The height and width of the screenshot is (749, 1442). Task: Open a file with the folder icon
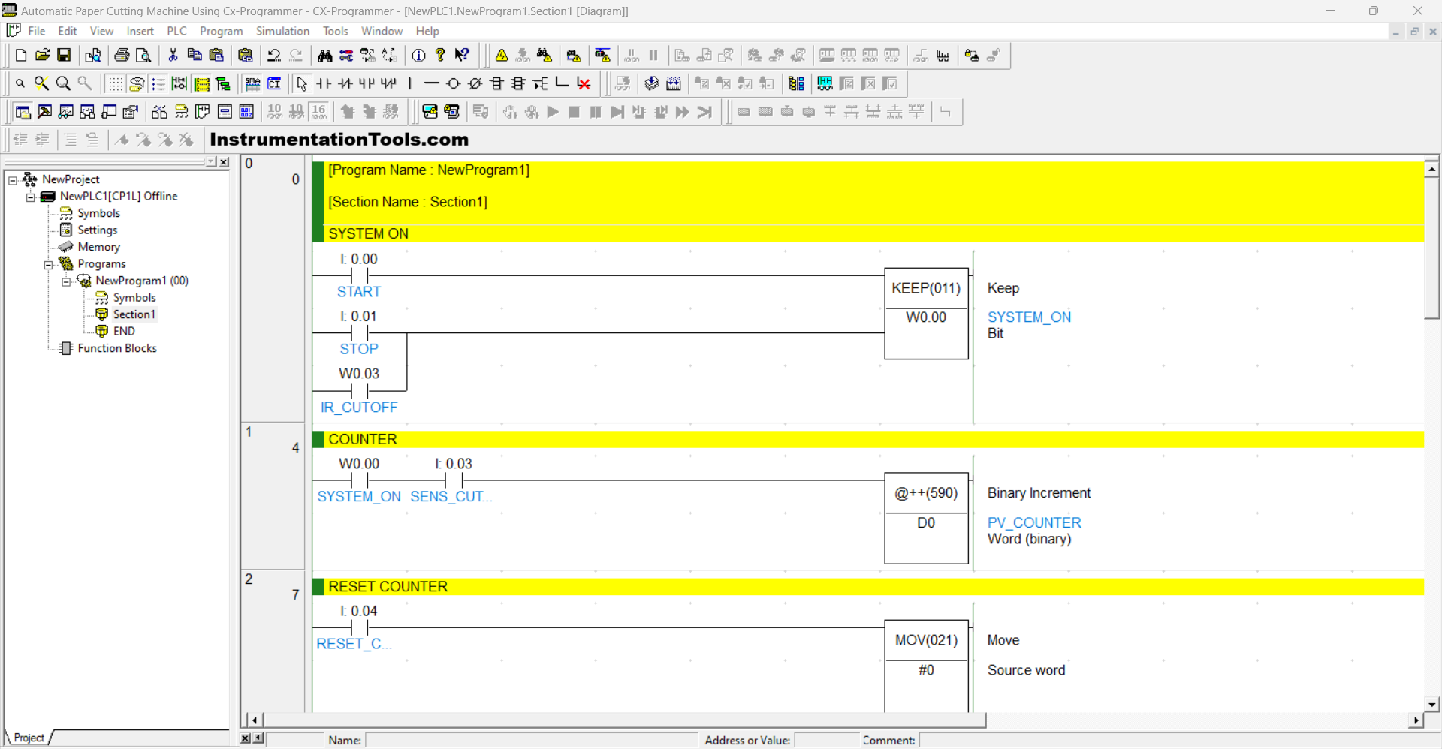click(43, 56)
